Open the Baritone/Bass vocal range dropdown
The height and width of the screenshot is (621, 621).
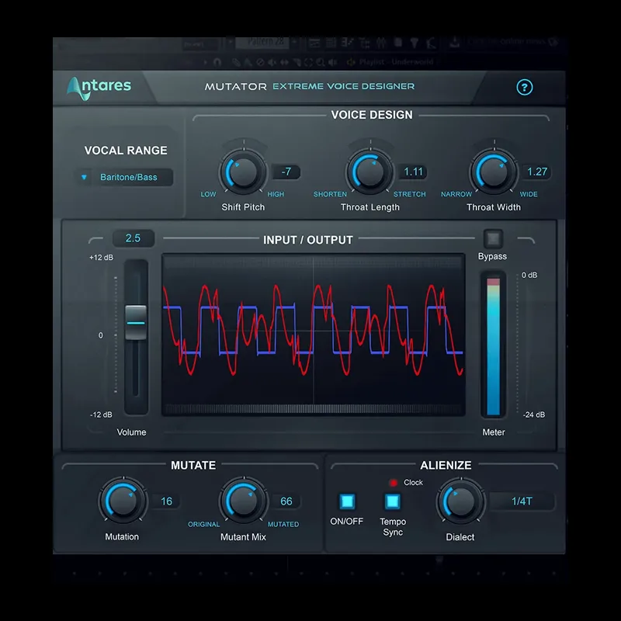[125, 177]
